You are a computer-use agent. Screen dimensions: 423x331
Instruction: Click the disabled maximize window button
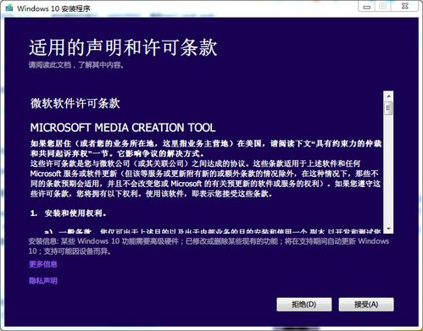(x=383, y=7)
